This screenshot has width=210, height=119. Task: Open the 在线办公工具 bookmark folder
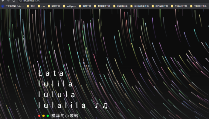coord(179,6)
